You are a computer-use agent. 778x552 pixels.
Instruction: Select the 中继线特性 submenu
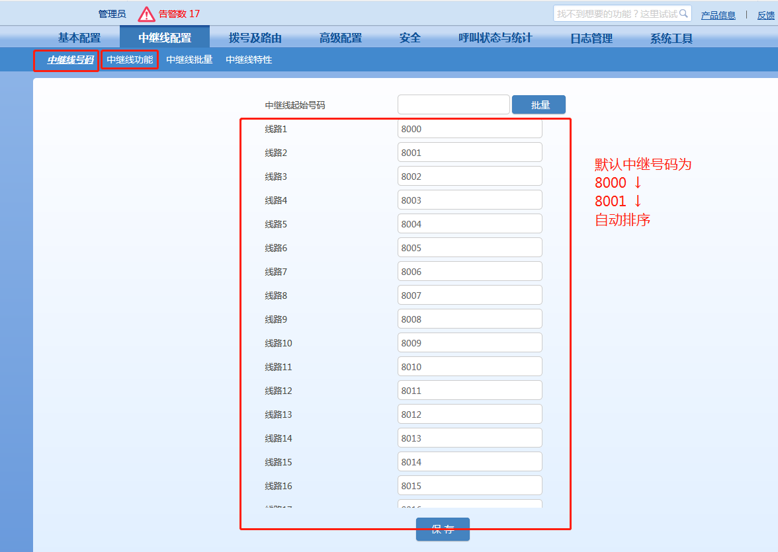coord(249,60)
